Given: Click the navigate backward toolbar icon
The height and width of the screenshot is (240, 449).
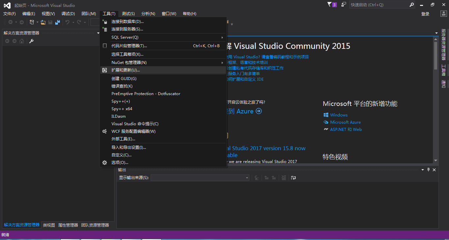Looking at the screenshot, I should 11,22.
